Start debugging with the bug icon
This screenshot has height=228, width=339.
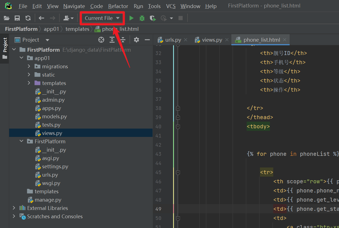coord(142,18)
